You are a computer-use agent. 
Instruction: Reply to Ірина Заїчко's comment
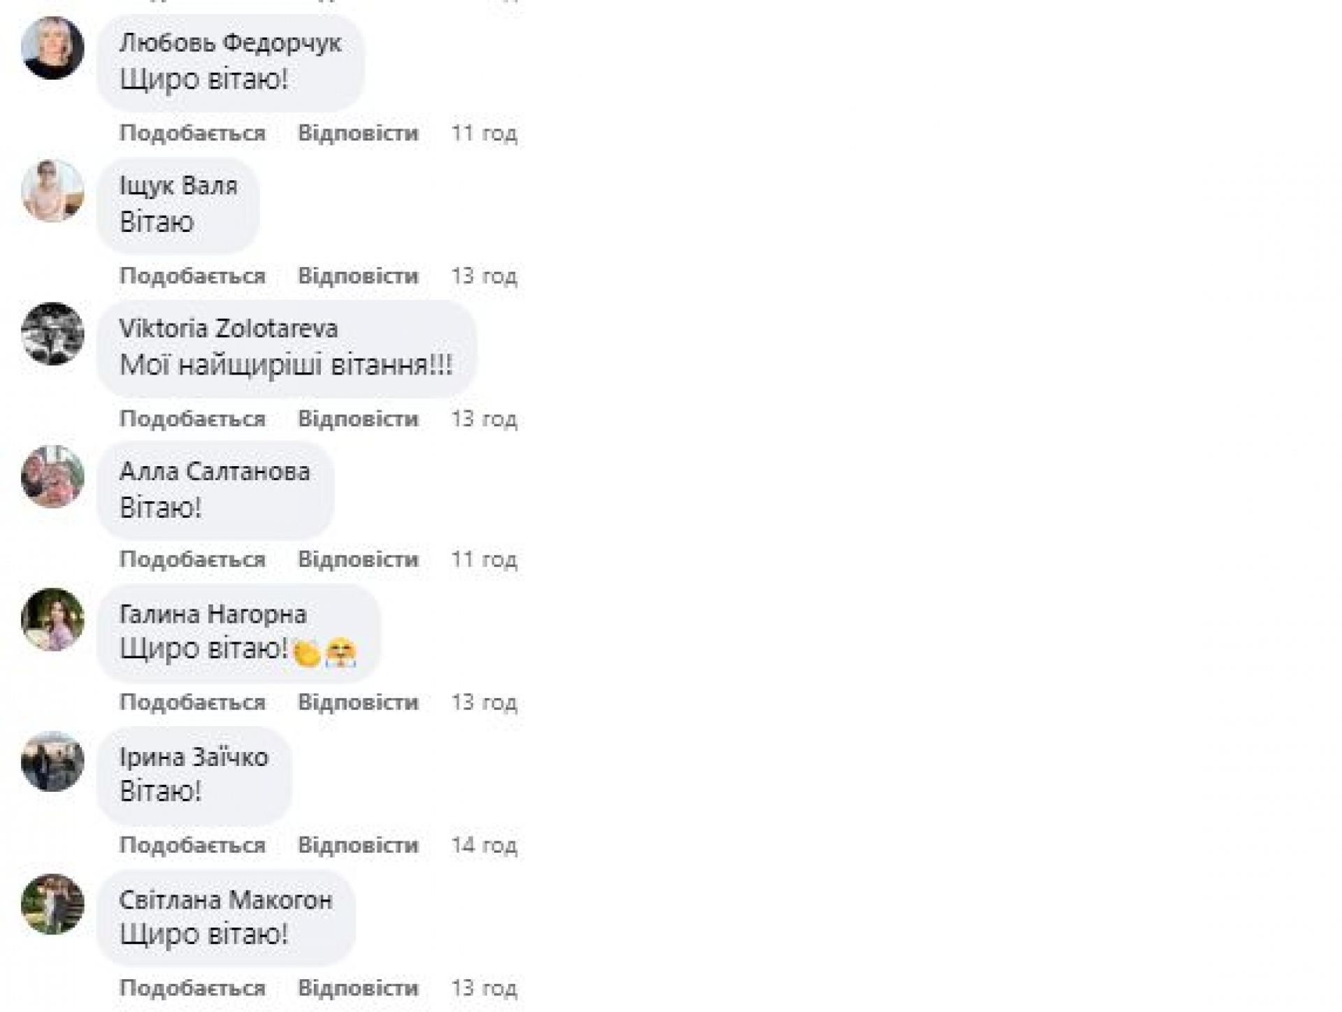click(x=358, y=845)
